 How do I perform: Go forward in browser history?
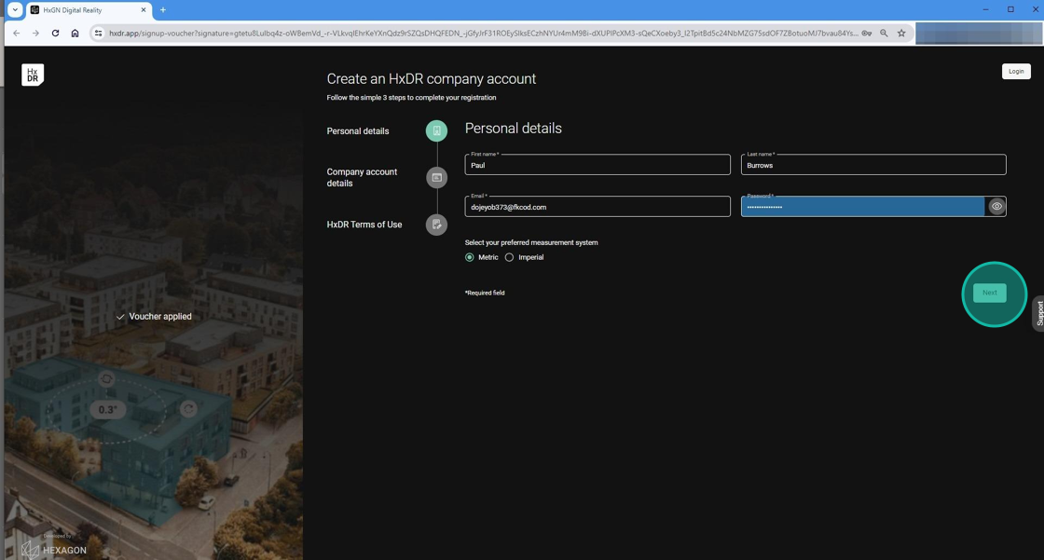point(36,34)
